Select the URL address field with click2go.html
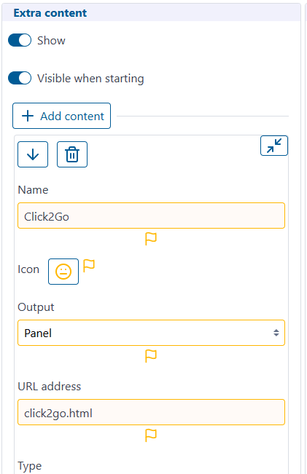 (152, 412)
